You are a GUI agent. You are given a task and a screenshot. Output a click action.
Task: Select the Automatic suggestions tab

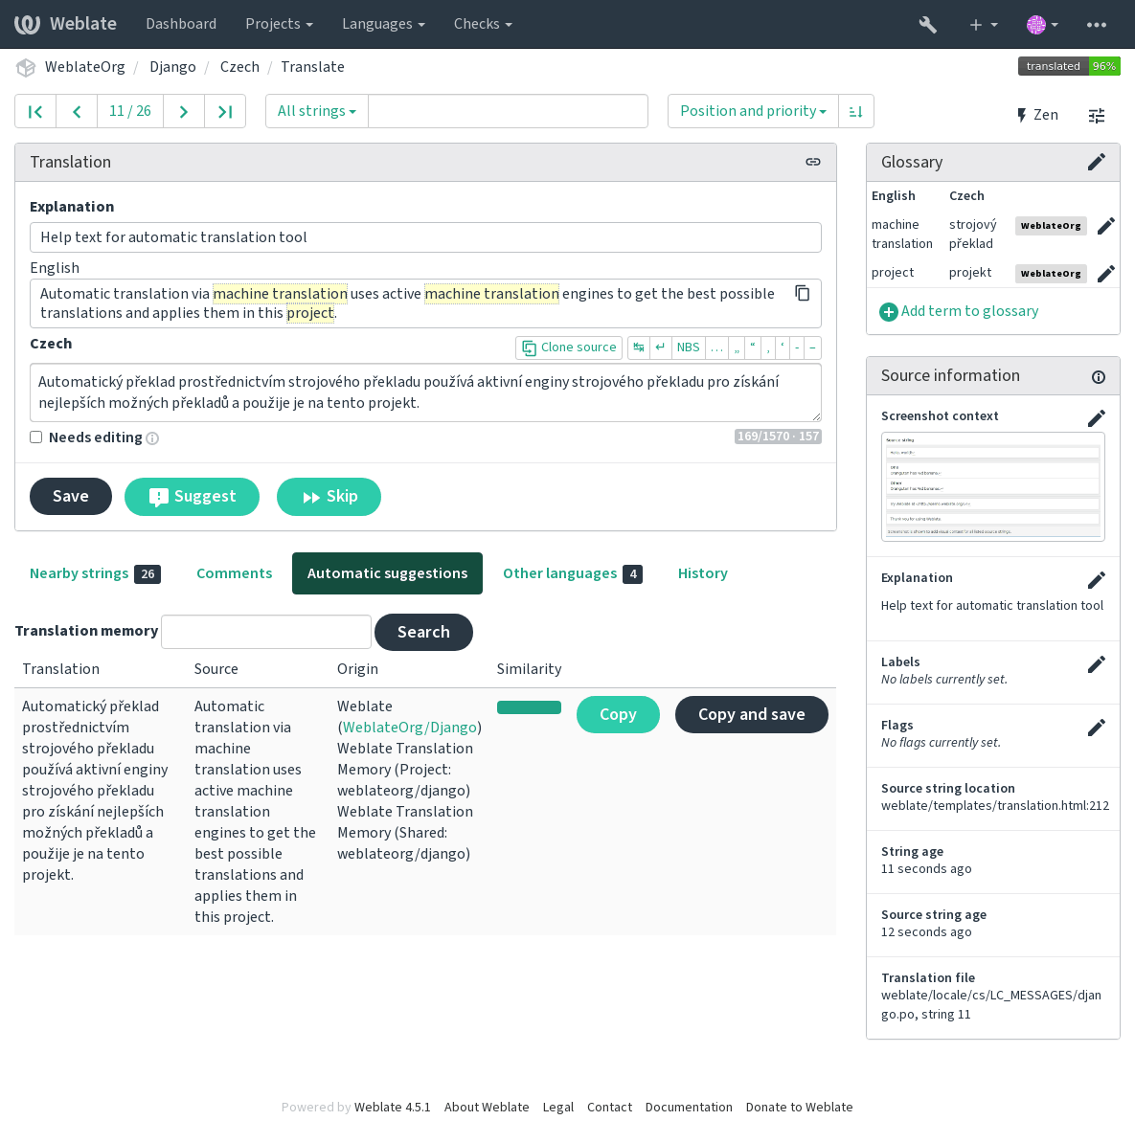tap(387, 573)
